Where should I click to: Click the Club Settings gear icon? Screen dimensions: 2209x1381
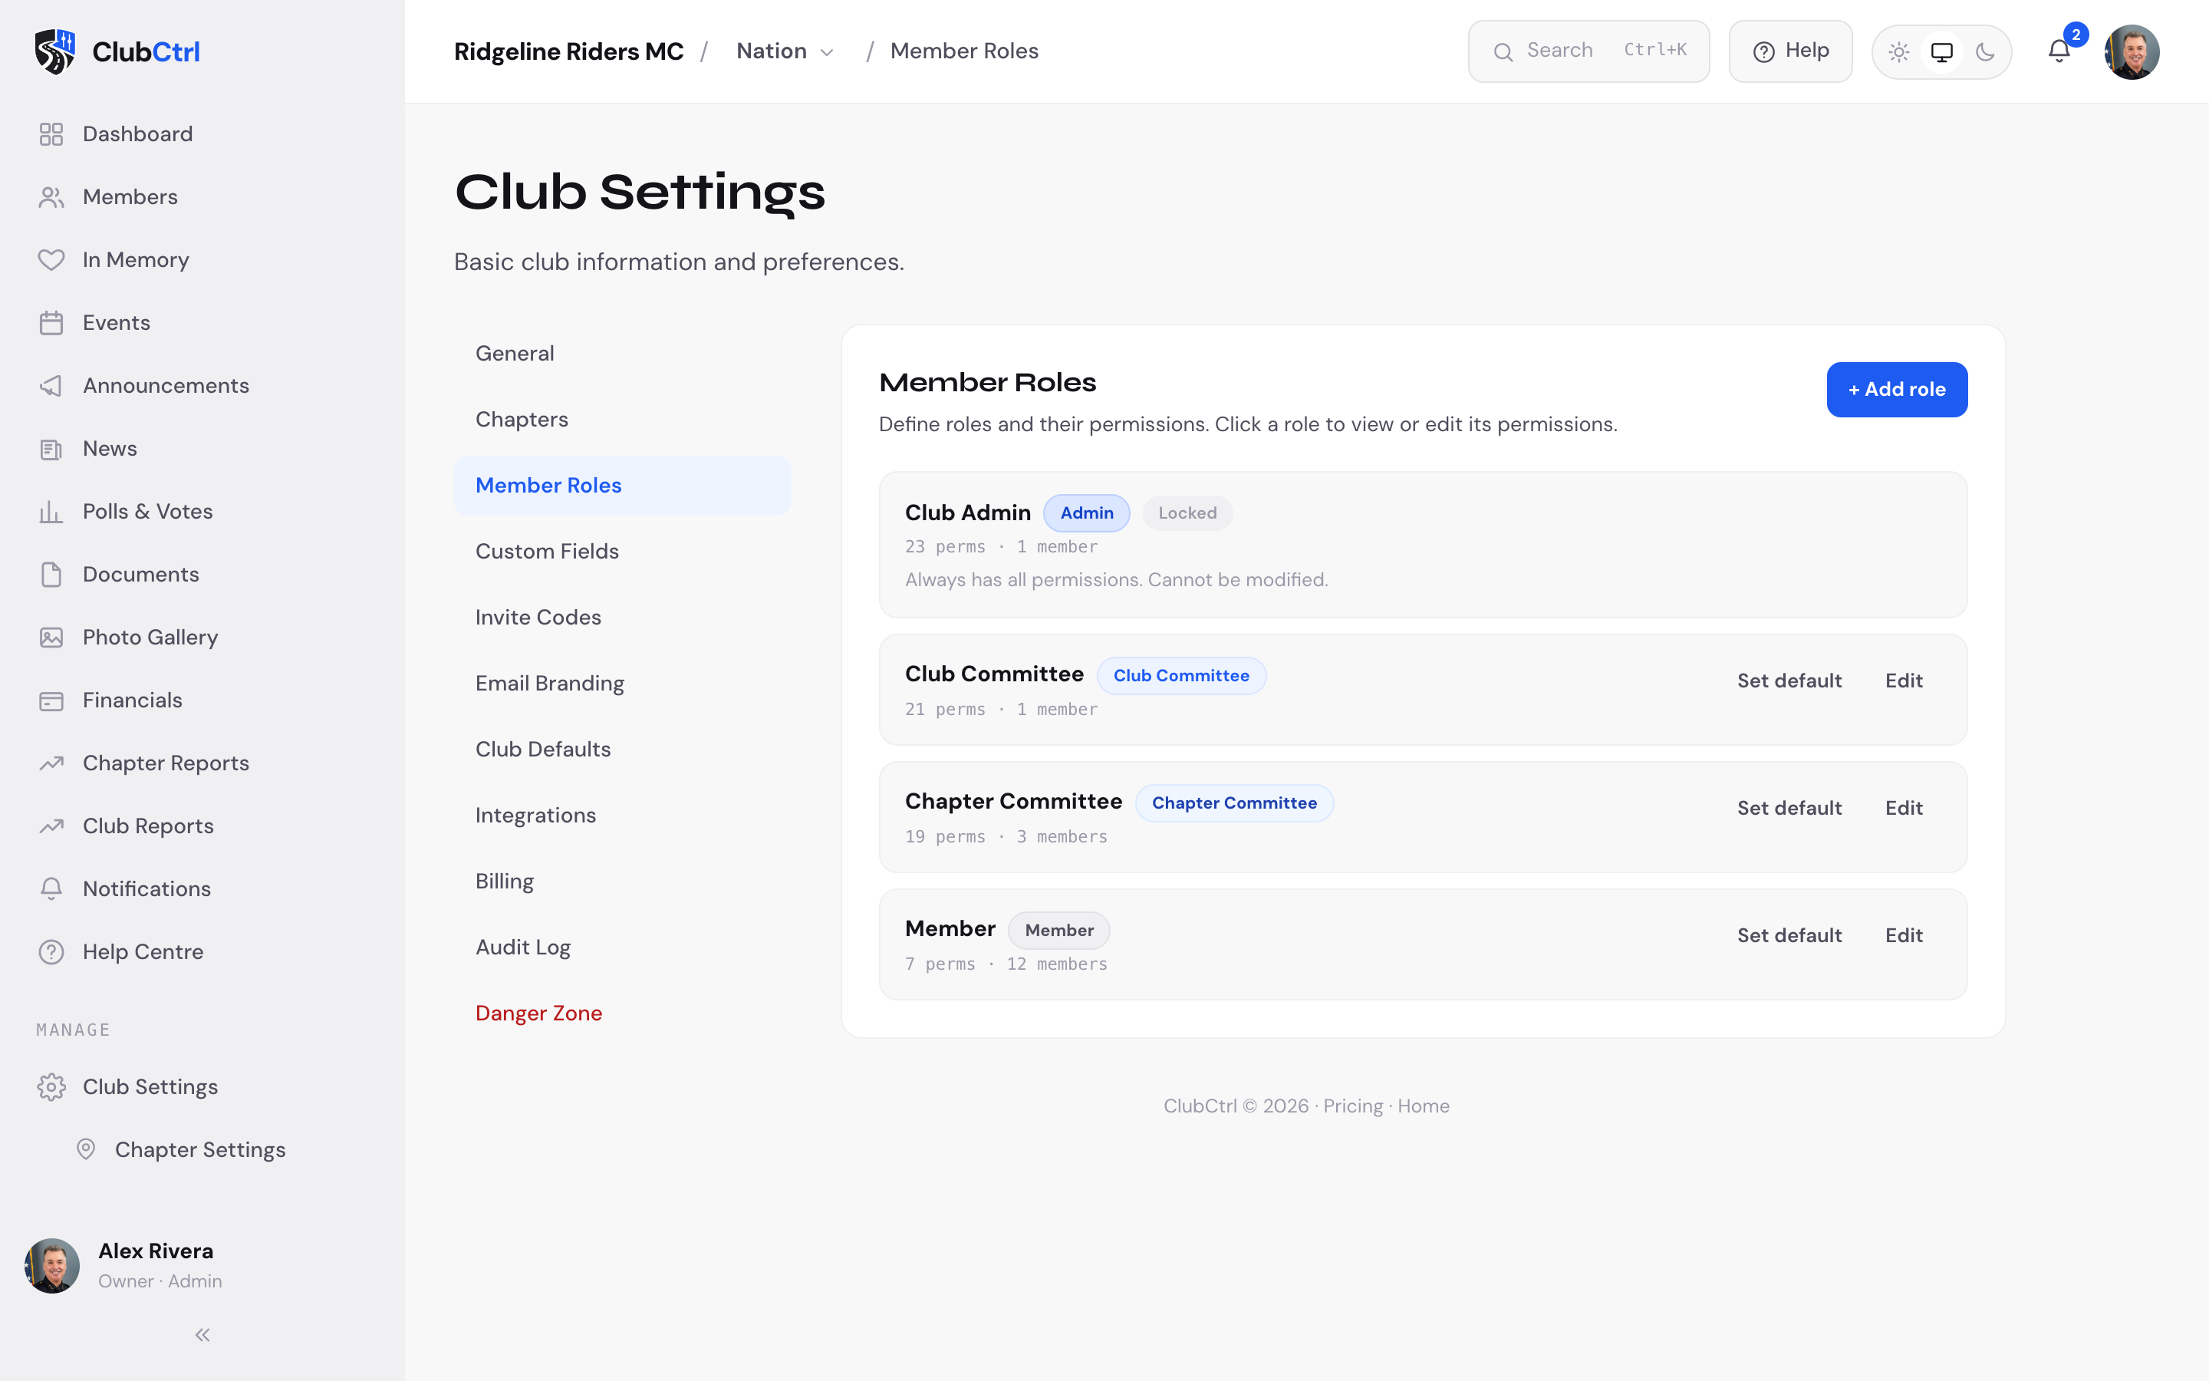[51, 1087]
